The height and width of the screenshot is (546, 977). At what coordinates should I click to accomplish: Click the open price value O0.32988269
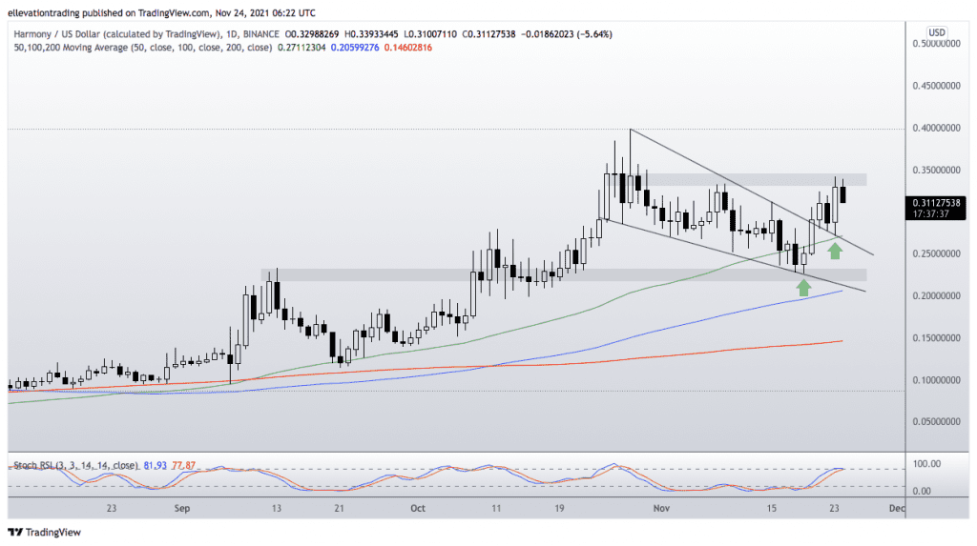click(312, 34)
